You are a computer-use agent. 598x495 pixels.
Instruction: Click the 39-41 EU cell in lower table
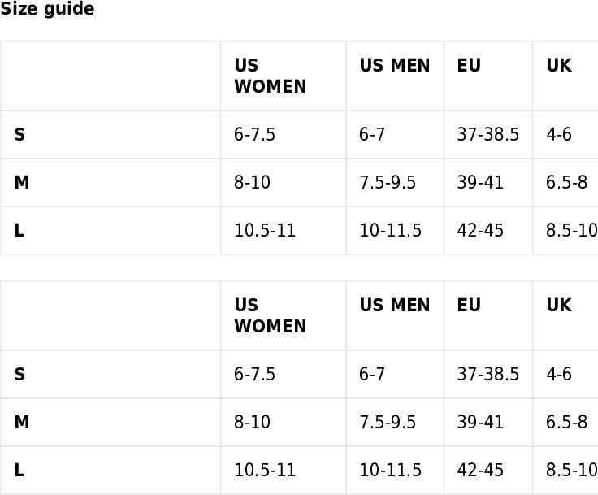480,423
